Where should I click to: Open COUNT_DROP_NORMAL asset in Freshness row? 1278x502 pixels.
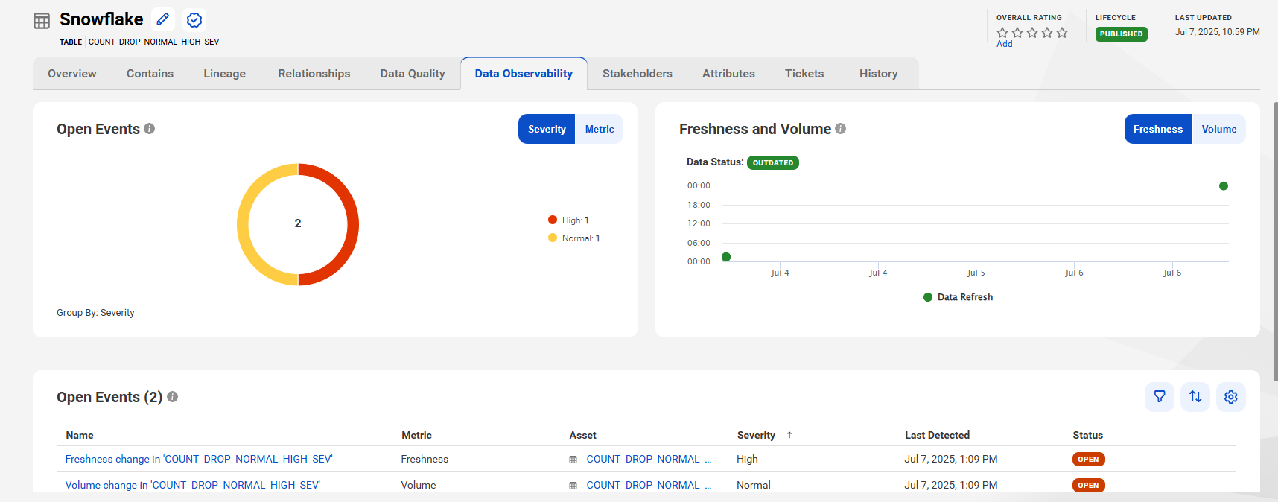tap(649, 460)
